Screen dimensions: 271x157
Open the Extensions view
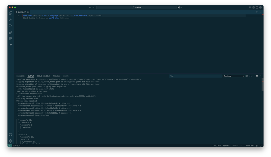[10, 39]
